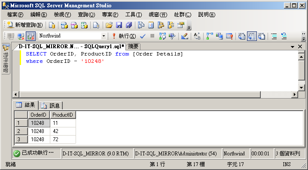The width and height of the screenshot is (308, 170).
Task: Open file with the folder icon
Action: (109, 25)
